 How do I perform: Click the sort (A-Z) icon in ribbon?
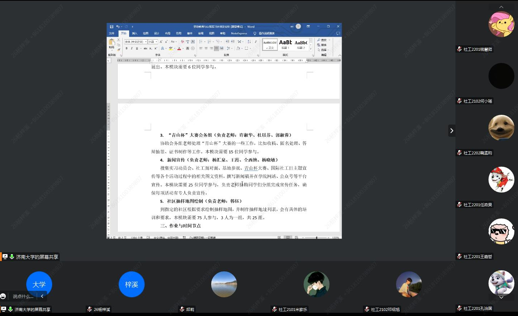click(249, 42)
